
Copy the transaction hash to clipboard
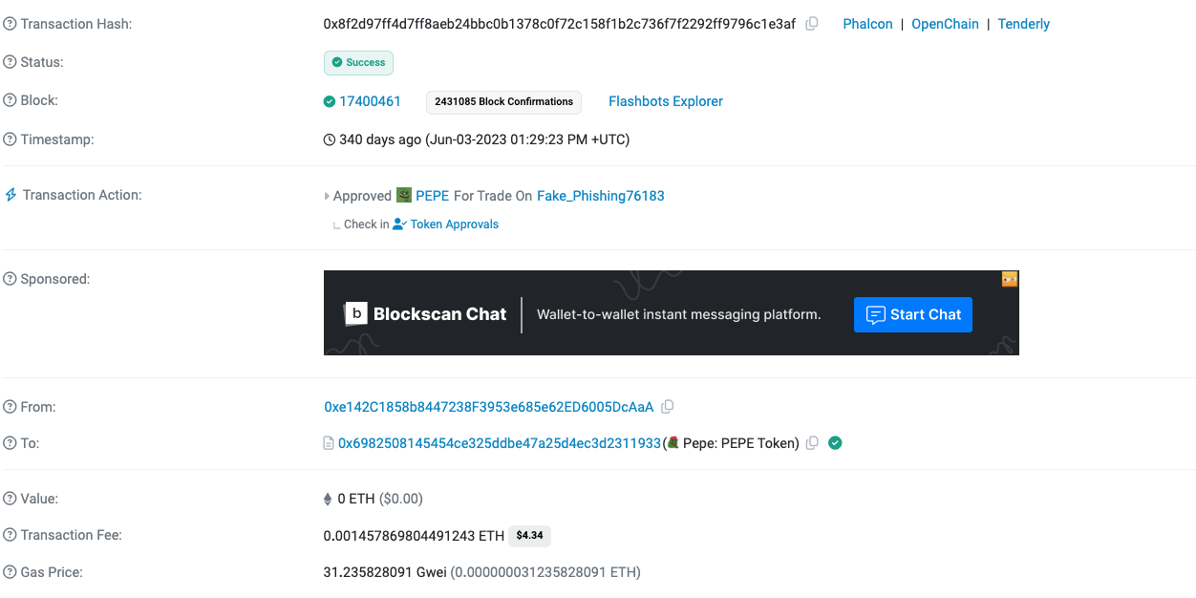click(x=812, y=24)
